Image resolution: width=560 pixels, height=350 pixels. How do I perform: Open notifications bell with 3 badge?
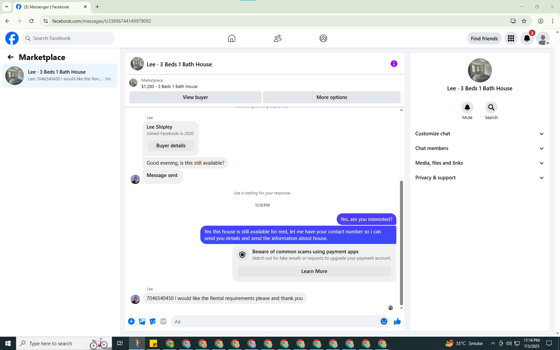click(x=527, y=38)
